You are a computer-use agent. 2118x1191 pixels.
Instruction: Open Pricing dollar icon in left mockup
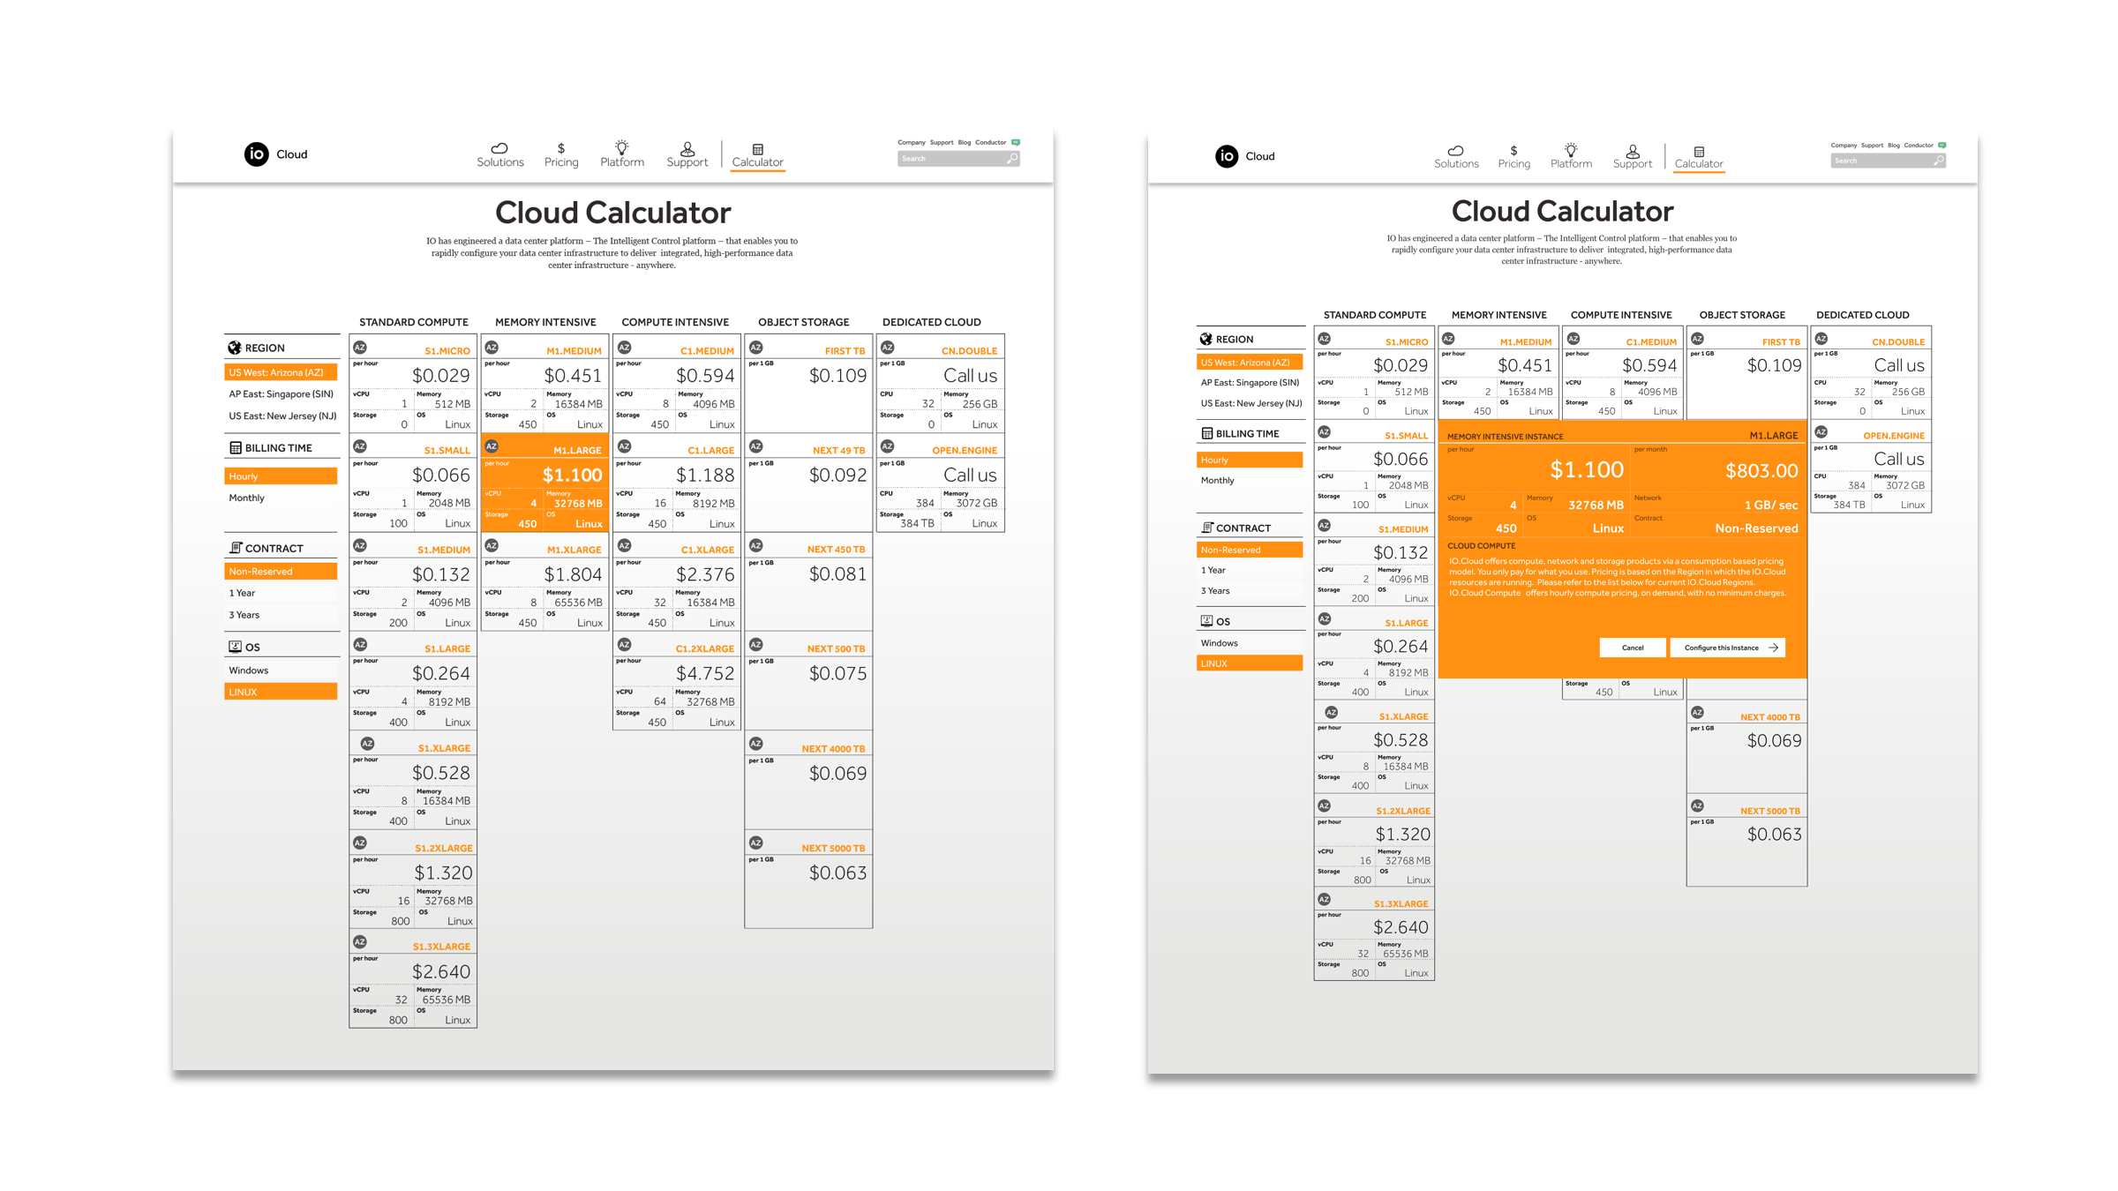pos(561,148)
